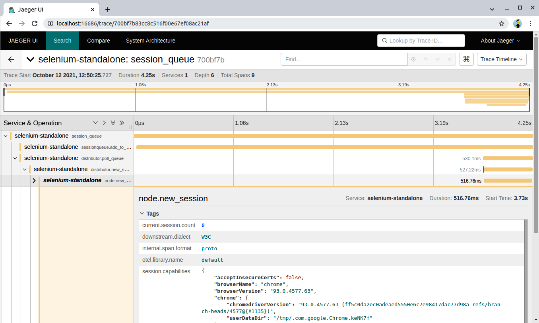Open the About Jaeger menu
Screen dimensions: 539x323
[x=500, y=41]
